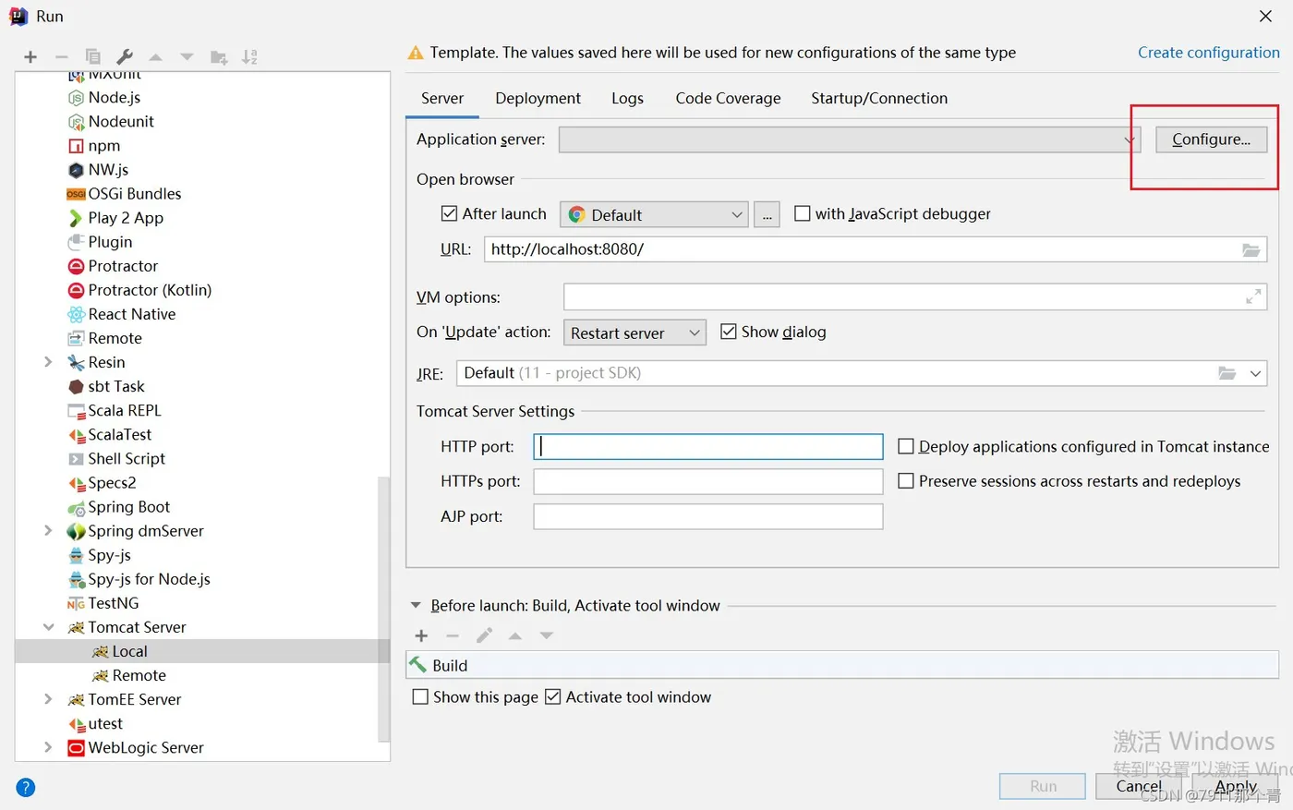Toggle the Show dialog checkbox
The image size is (1293, 810).
tap(728, 332)
